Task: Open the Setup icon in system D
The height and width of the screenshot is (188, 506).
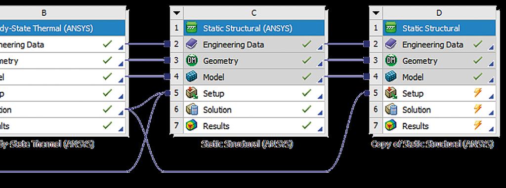Action: [391, 94]
